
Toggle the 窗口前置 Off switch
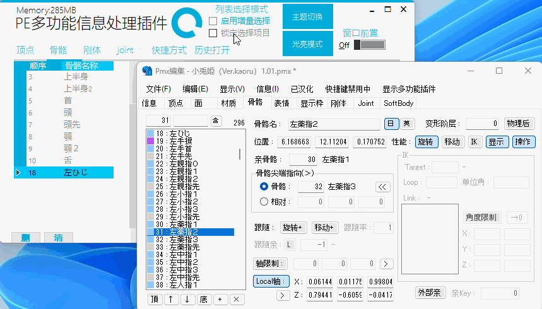point(369,45)
